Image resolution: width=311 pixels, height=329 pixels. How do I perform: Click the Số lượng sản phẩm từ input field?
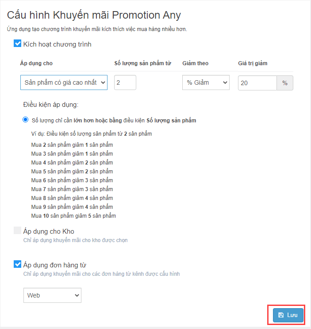125,82
